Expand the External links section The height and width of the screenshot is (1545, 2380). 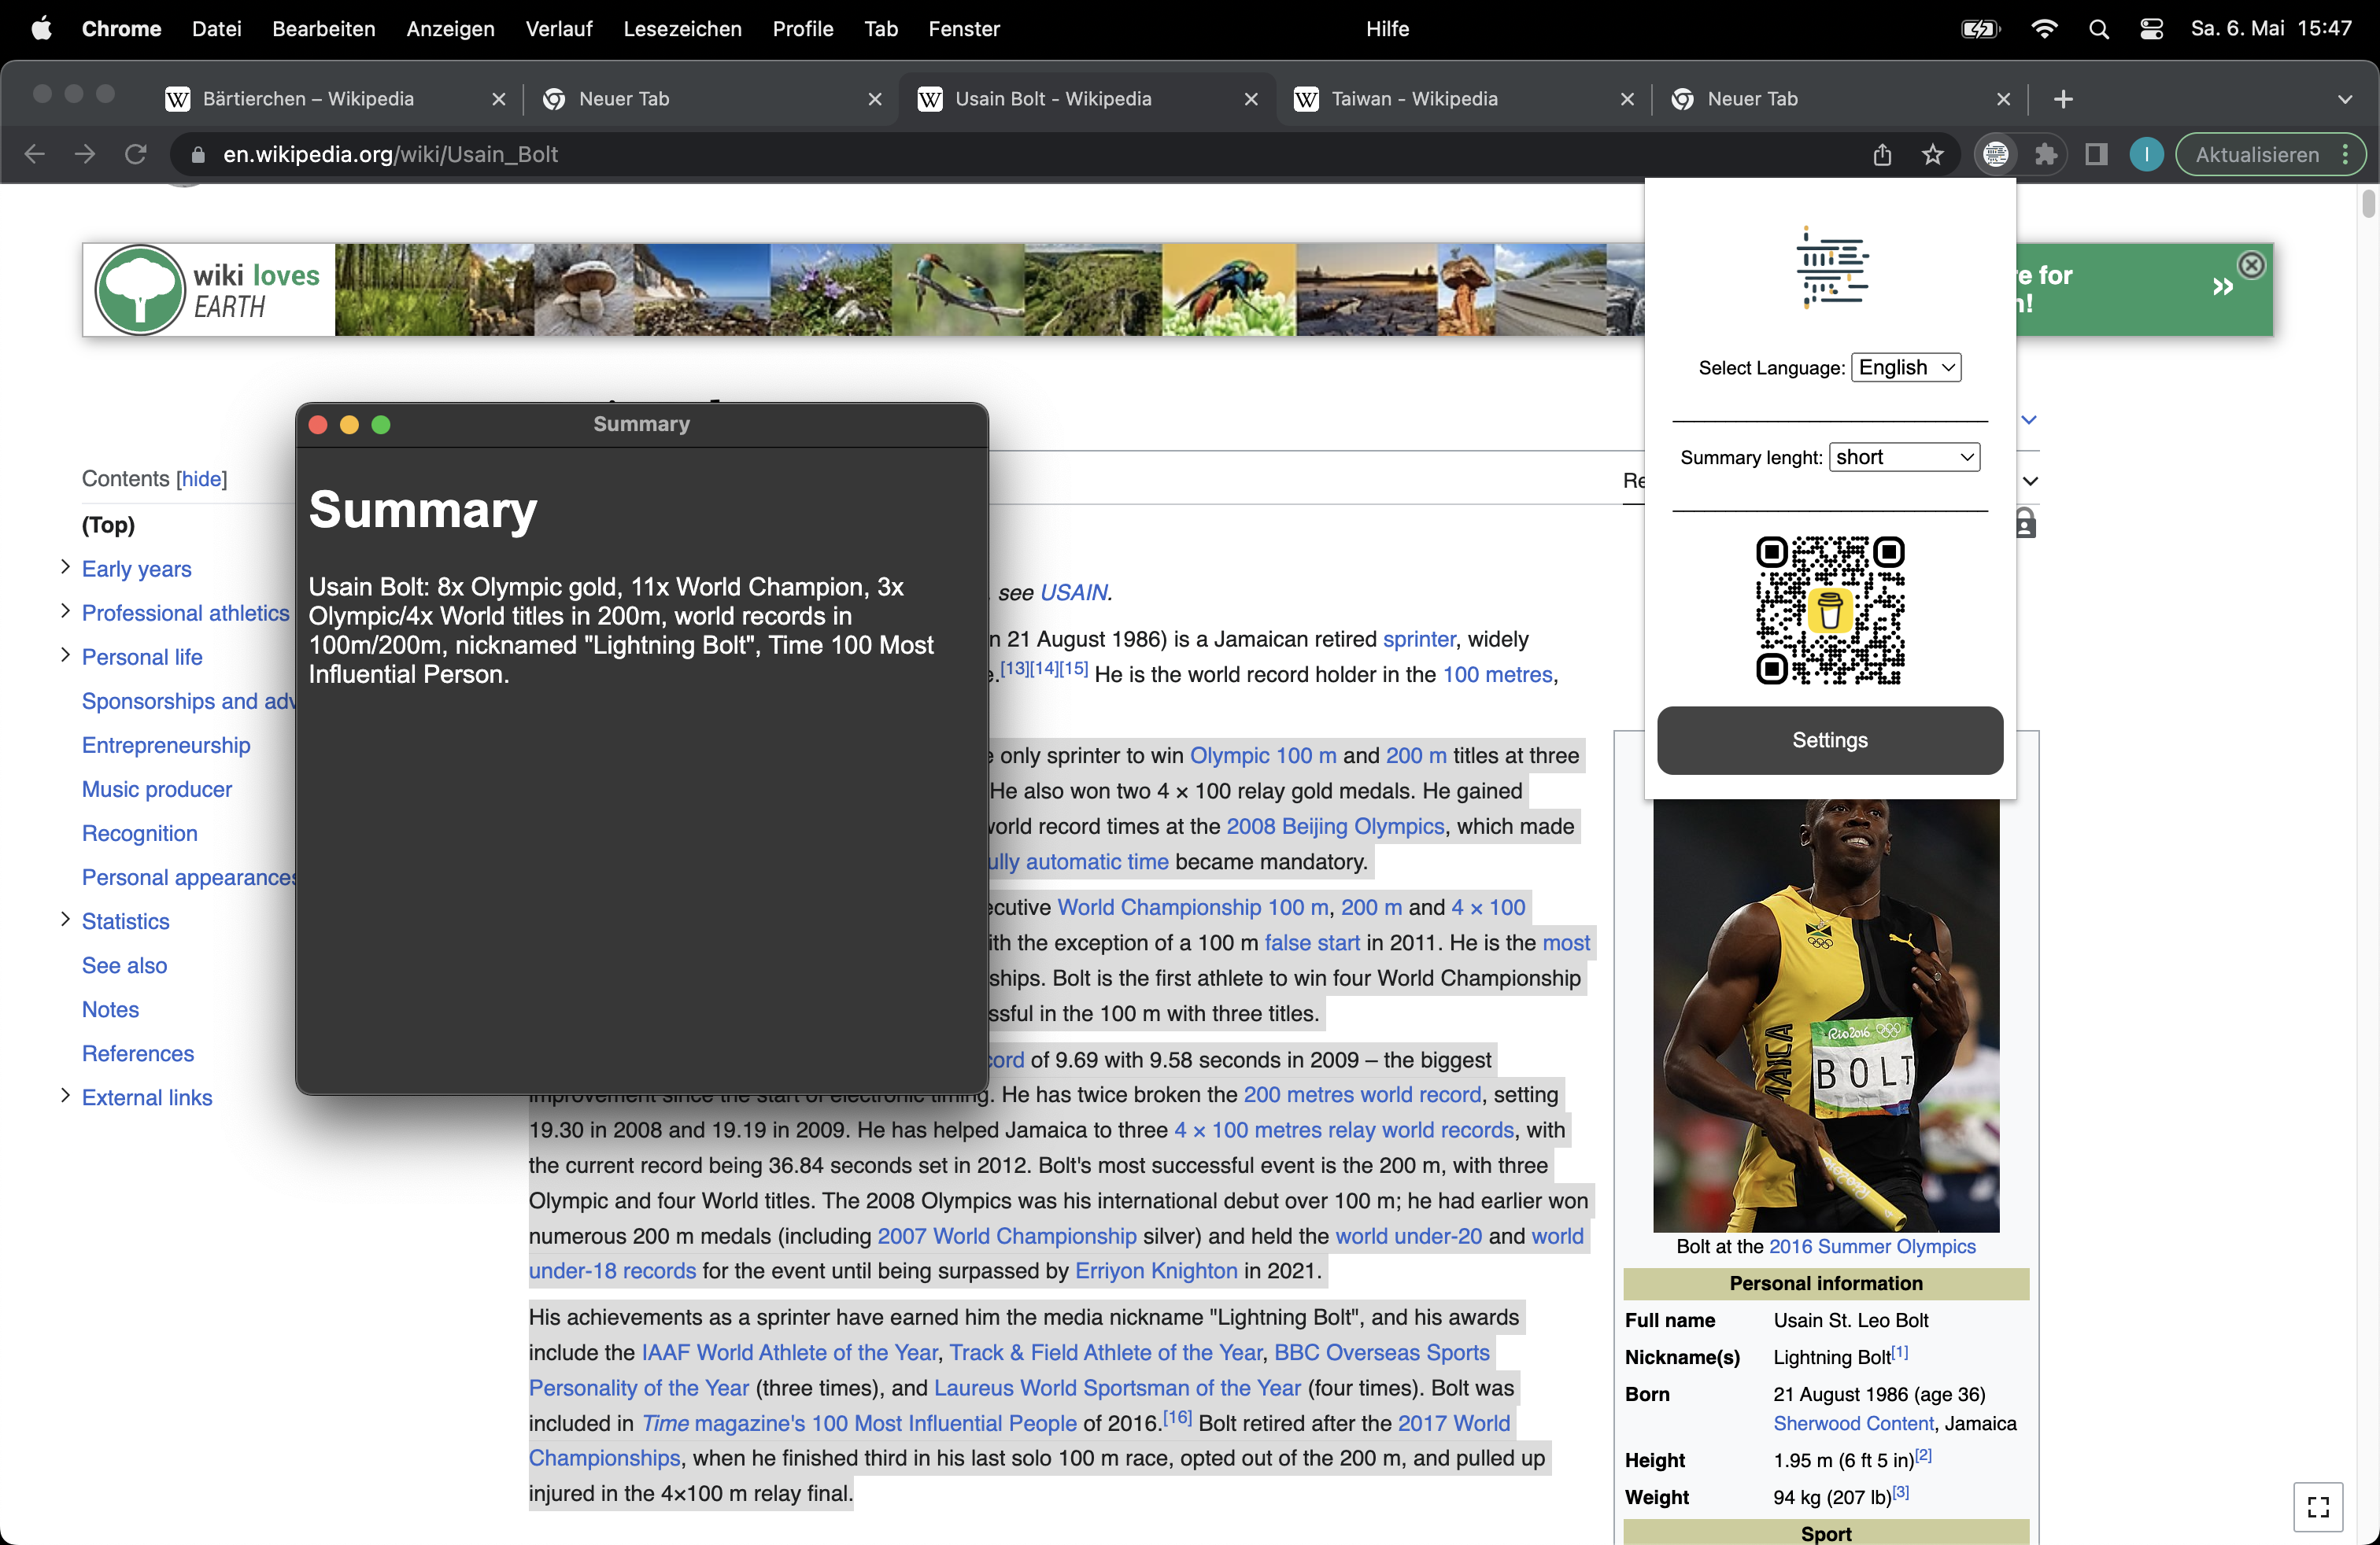tap(65, 1095)
